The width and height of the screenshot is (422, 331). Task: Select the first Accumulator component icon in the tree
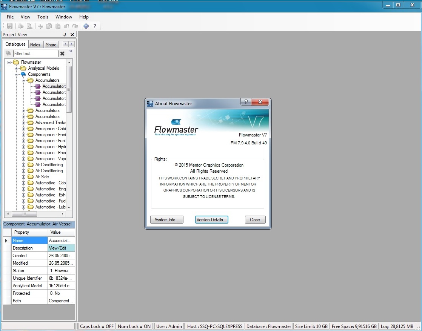[x=38, y=86]
